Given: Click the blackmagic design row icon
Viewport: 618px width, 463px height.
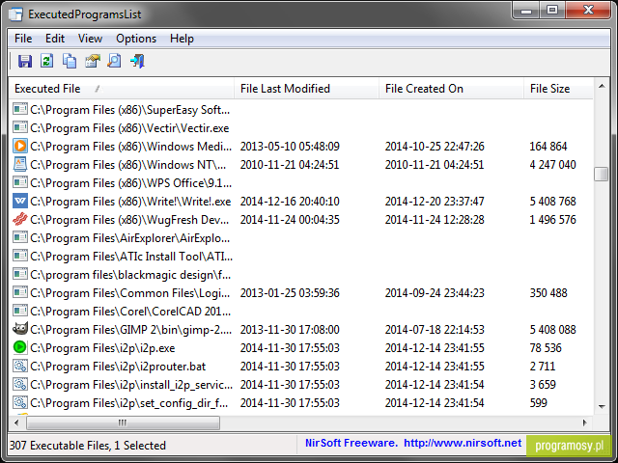Looking at the screenshot, I should 19,274.
